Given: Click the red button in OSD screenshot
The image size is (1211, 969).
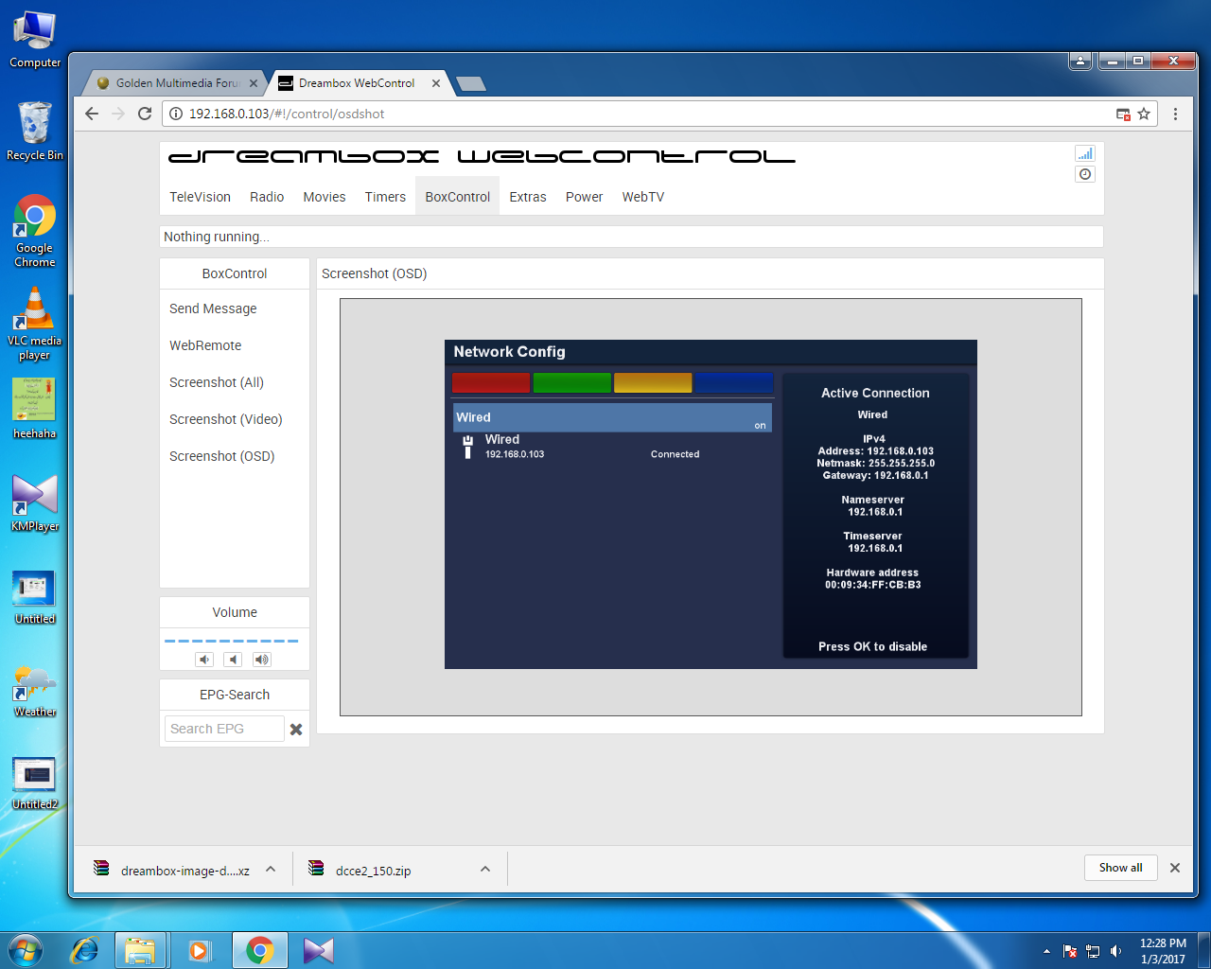Looking at the screenshot, I should coord(491,383).
